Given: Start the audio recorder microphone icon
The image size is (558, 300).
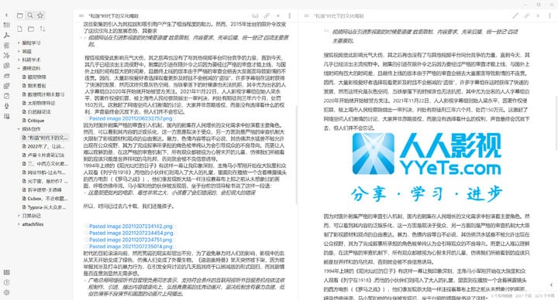Looking at the screenshot, I should [6, 106].
